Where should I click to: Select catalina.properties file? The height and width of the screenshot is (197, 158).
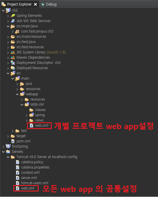click(35, 167)
